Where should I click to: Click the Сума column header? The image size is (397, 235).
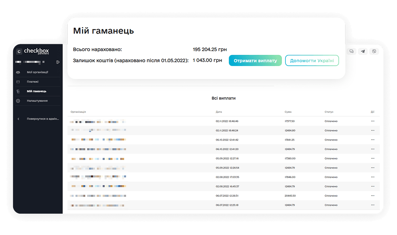(288, 112)
